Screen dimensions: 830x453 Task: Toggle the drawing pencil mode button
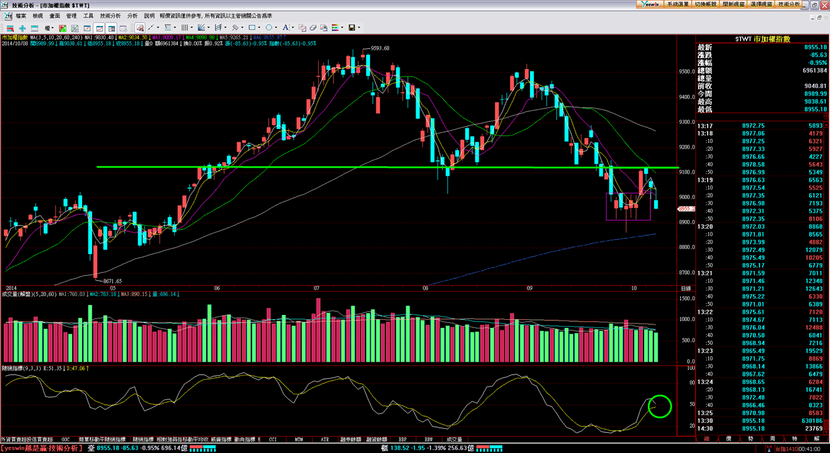pyautogui.click(x=140, y=28)
